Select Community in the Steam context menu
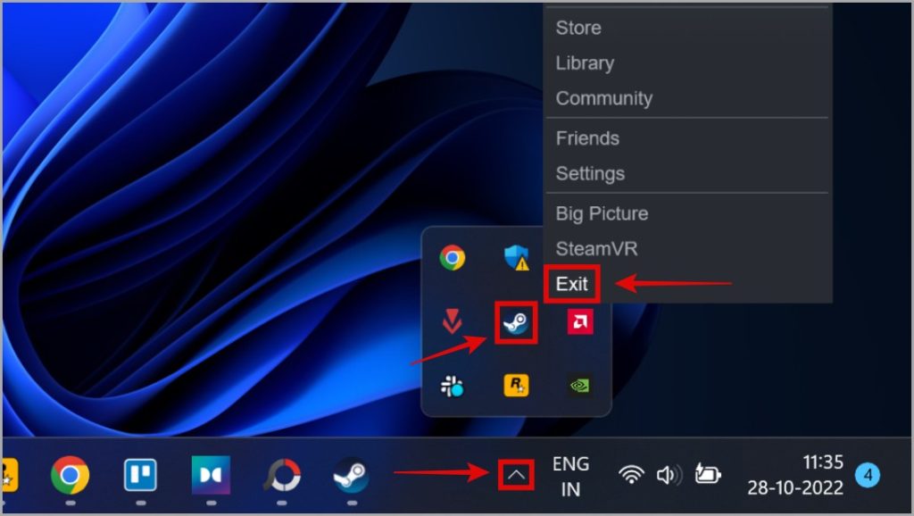The height and width of the screenshot is (516, 914). pyautogui.click(x=604, y=98)
